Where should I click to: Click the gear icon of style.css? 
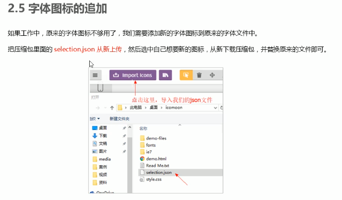coord(142,180)
